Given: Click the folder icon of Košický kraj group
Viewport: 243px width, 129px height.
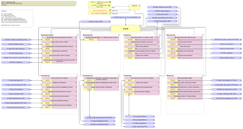Looking at the screenshot, I should pyautogui.click(x=160, y=35).
